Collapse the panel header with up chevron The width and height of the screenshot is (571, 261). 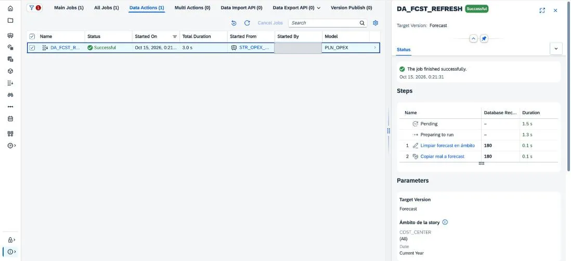tap(473, 38)
